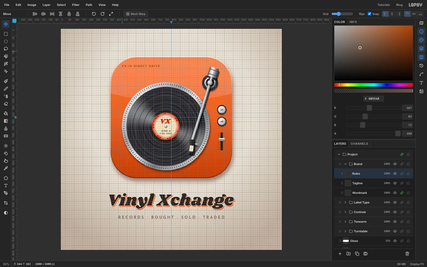This screenshot has width=427, height=267.
Task: Switch to the Channels tab
Action: coord(359,144)
